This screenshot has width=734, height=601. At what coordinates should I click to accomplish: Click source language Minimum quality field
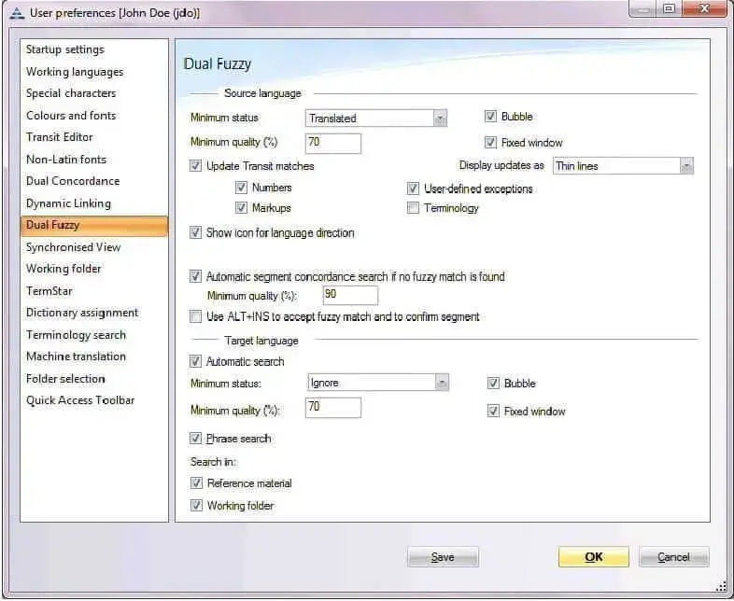[x=332, y=143]
